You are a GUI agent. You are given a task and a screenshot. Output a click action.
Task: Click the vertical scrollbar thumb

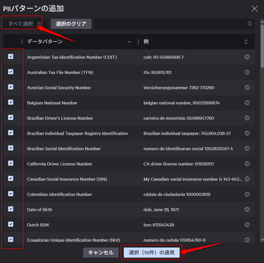click(262, 46)
